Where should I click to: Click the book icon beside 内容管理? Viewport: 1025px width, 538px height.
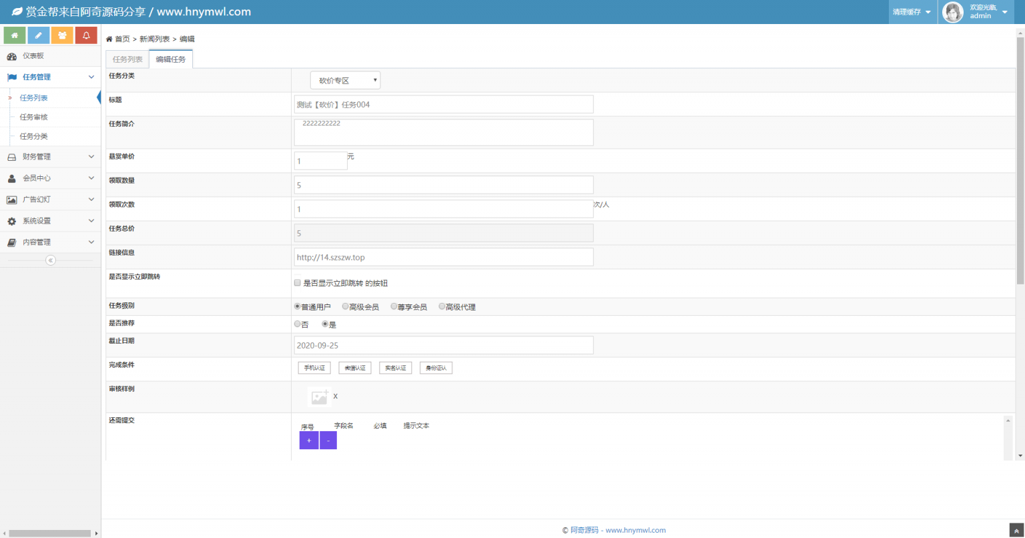point(11,242)
